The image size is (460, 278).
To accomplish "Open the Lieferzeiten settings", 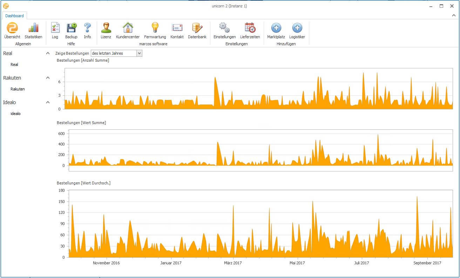I will point(250,30).
